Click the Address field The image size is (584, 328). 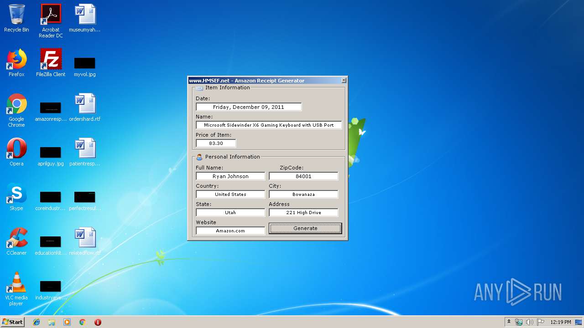coord(303,212)
